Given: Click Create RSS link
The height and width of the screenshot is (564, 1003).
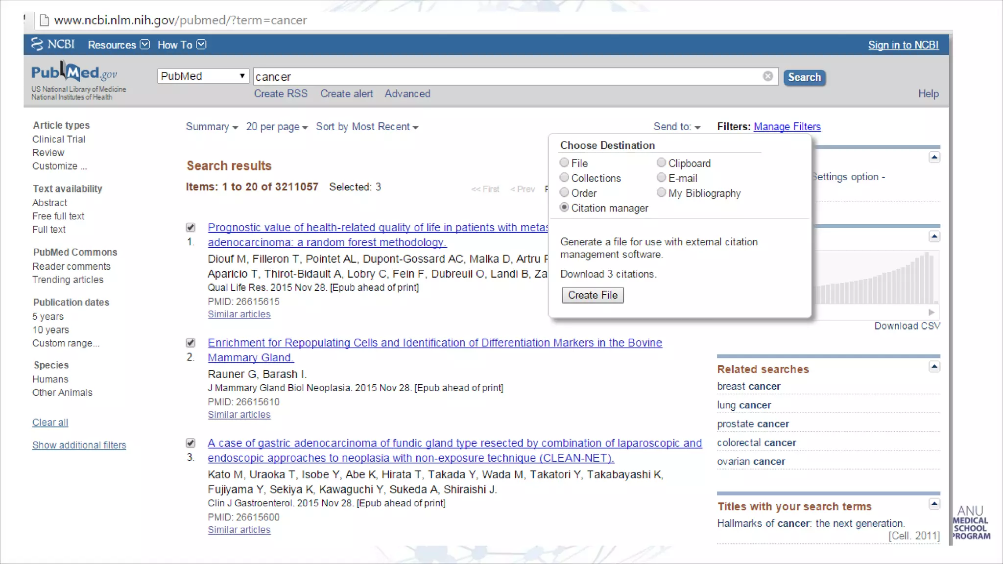Looking at the screenshot, I should pyautogui.click(x=281, y=94).
